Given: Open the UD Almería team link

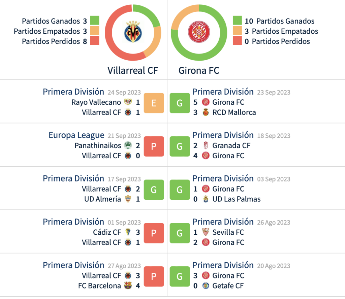Looking at the screenshot, I should pos(102,199).
